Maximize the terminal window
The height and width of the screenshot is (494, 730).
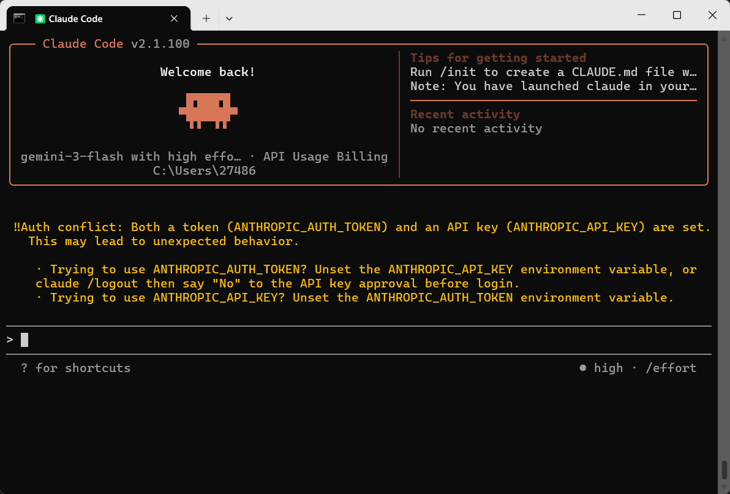click(x=677, y=15)
